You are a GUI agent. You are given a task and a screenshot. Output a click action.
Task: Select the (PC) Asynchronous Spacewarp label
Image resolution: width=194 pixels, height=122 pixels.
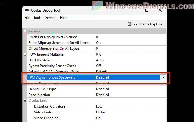(52, 77)
